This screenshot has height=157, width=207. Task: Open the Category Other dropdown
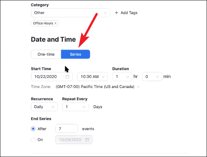point(70,13)
